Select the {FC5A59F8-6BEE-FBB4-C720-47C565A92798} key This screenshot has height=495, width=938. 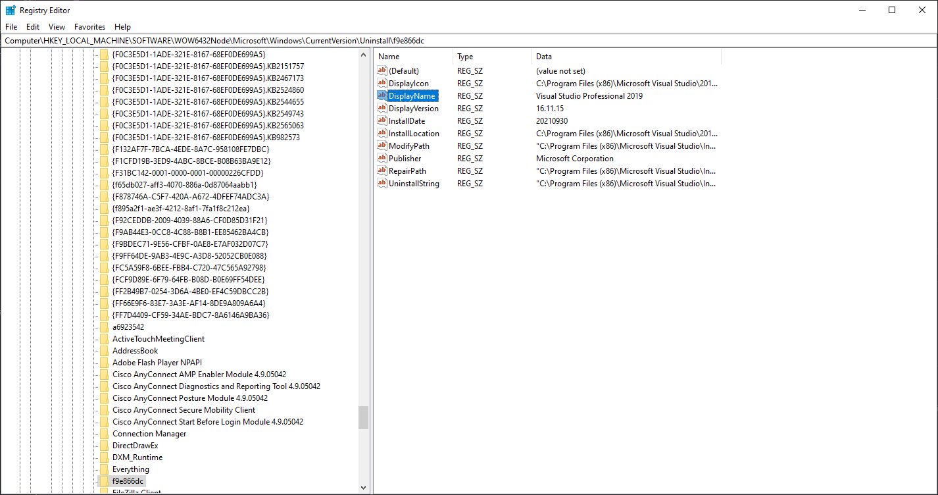pyautogui.click(x=189, y=268)
